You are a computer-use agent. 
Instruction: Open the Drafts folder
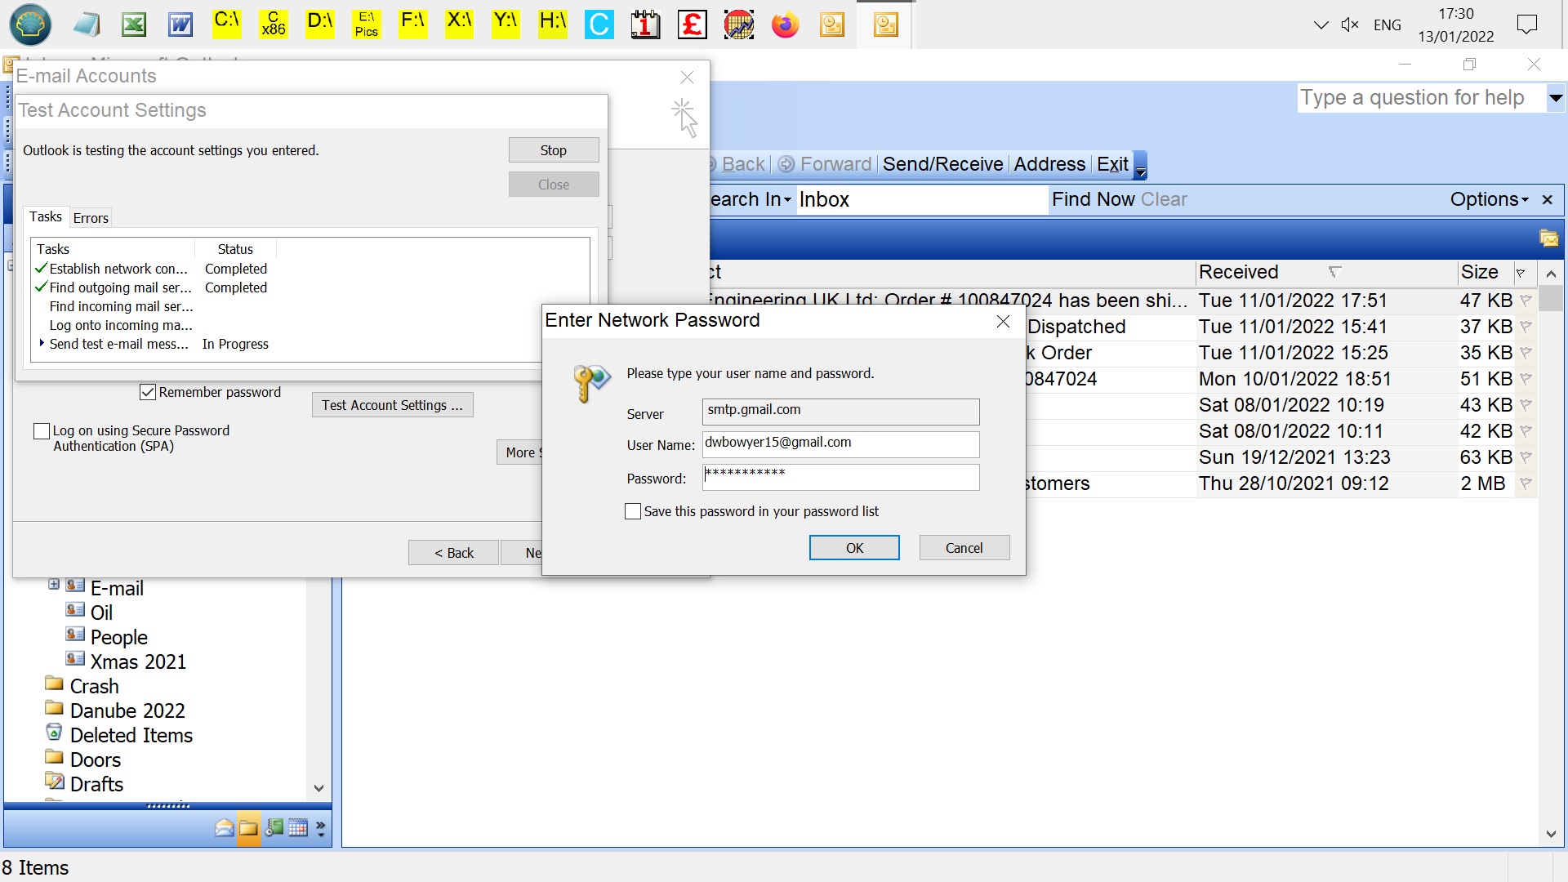pyautogui.click(x=96, y=784)
